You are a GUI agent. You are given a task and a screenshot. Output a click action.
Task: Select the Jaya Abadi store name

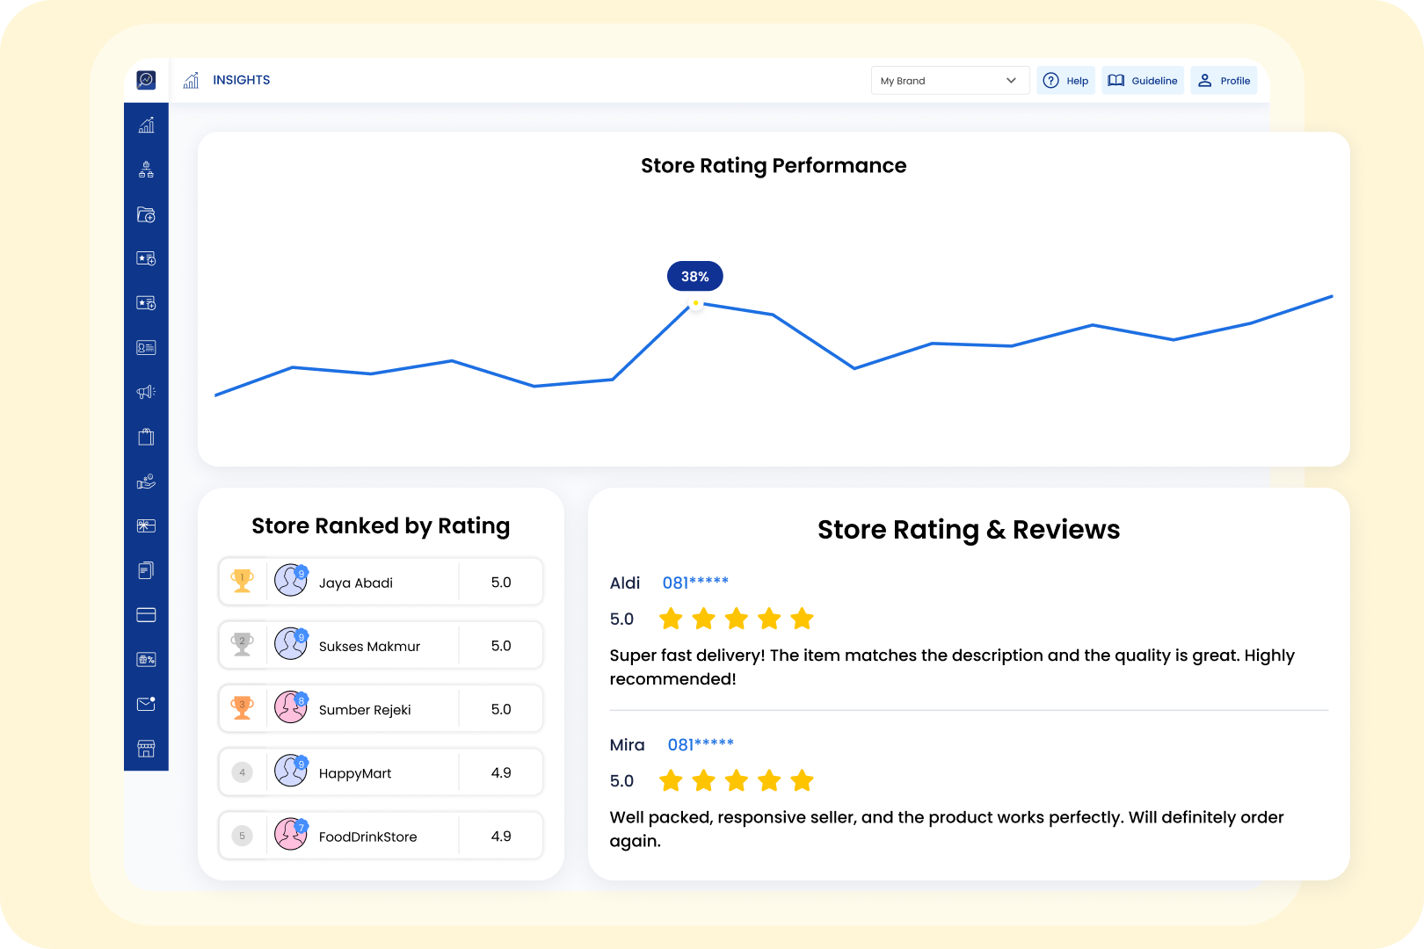click(356, 583)
